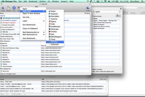The image size is (145, 97).
Task: Toggle full screen for Sample window
Action: pyautogui.click(x=90, y=4)
